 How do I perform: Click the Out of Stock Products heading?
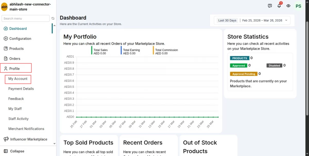coord(200,147)
